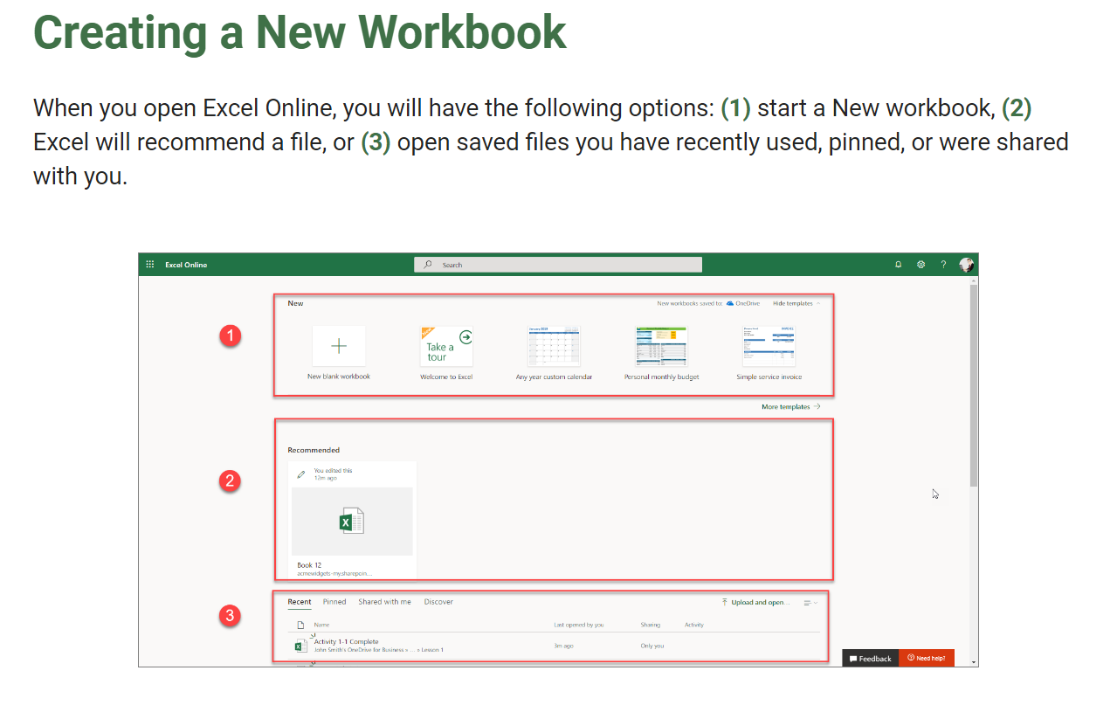Click the OneDrive cloud icon

730,303
